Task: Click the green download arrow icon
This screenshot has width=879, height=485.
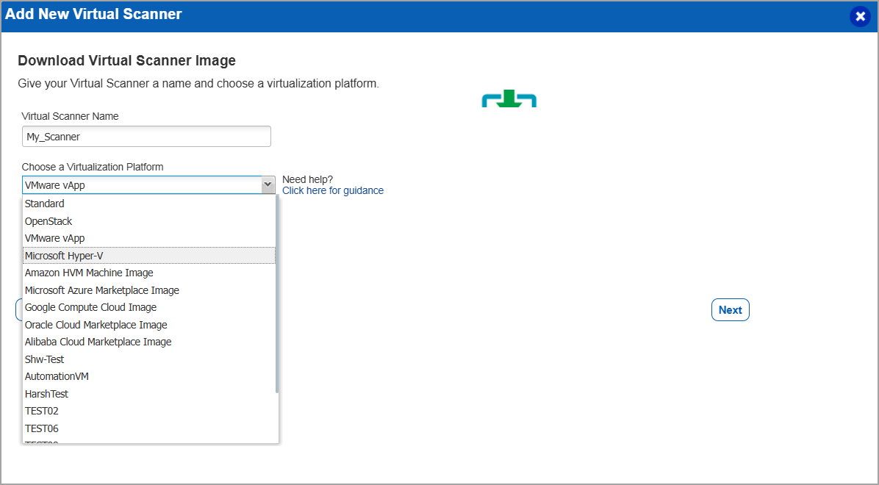Action: pyautogui.click(x=509, y=99)
